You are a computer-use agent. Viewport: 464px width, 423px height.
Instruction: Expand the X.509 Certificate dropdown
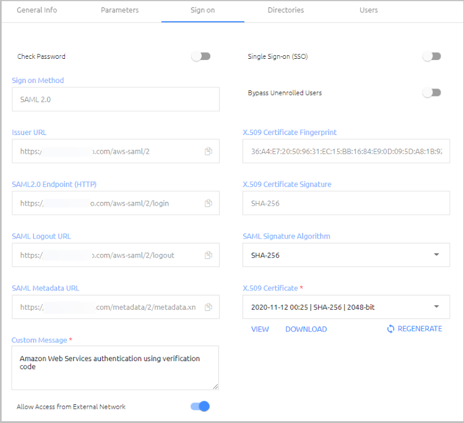tap(346, 307)
